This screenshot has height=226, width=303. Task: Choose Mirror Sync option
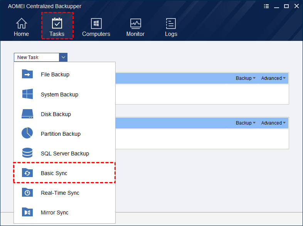click(x=64, y=213)
